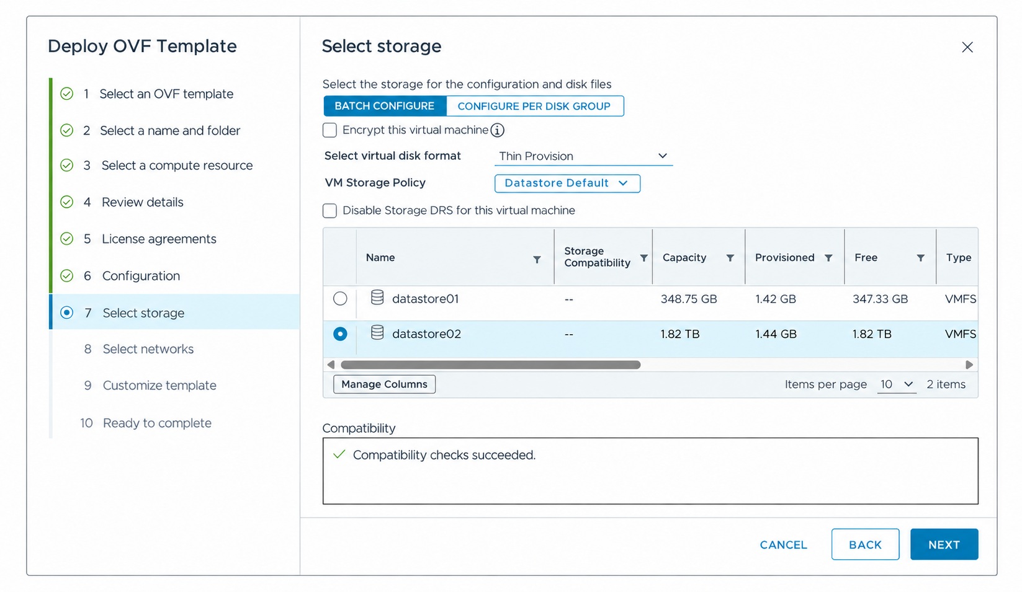
Task: Check Disable Storage DRS for this VM
Action: 329,211
